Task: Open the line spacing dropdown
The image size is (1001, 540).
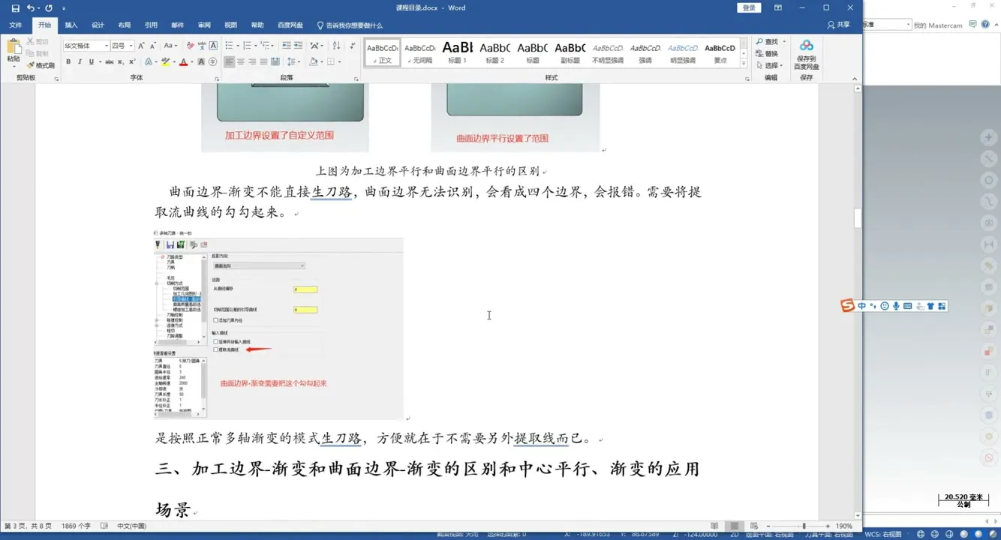Action: pos(293,61)
